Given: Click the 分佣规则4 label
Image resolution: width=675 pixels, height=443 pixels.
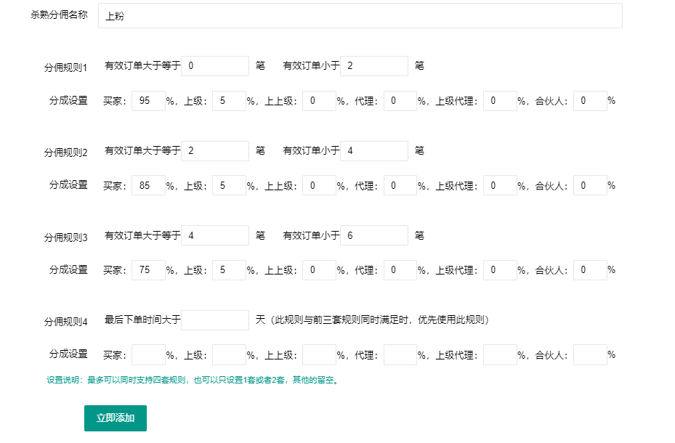Looking at the screenshot, I should (66, 322).
